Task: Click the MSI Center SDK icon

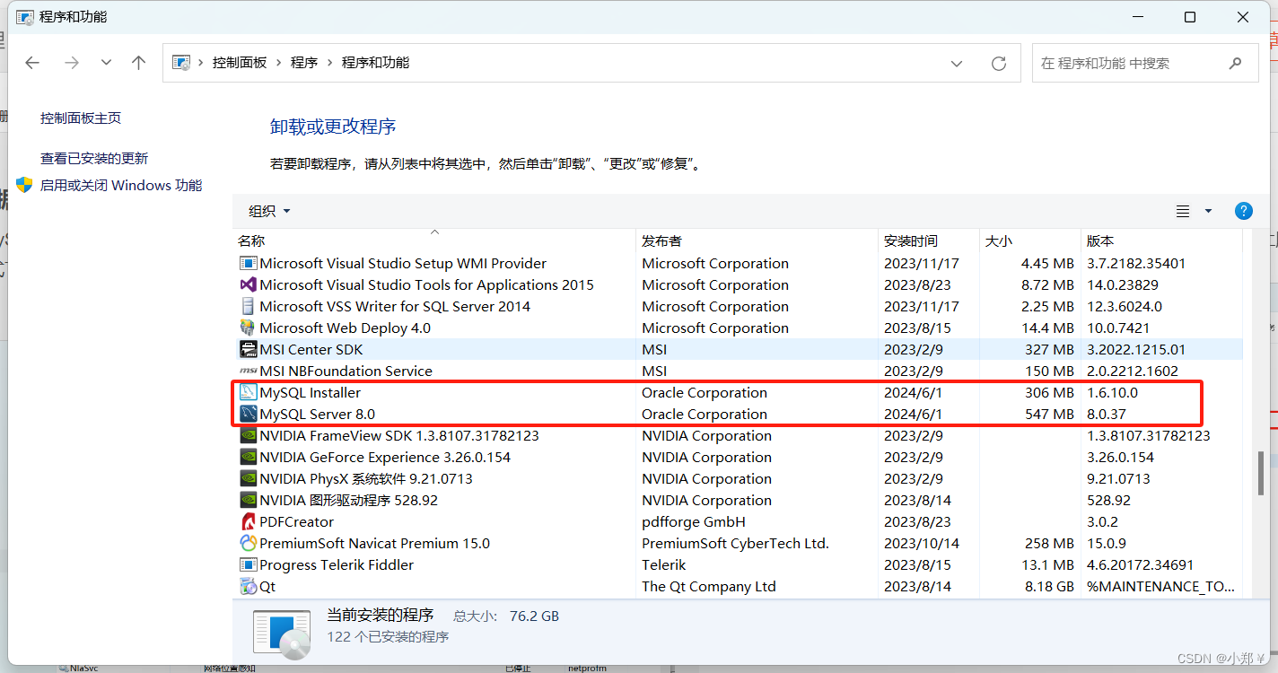Action: [249, 349]
